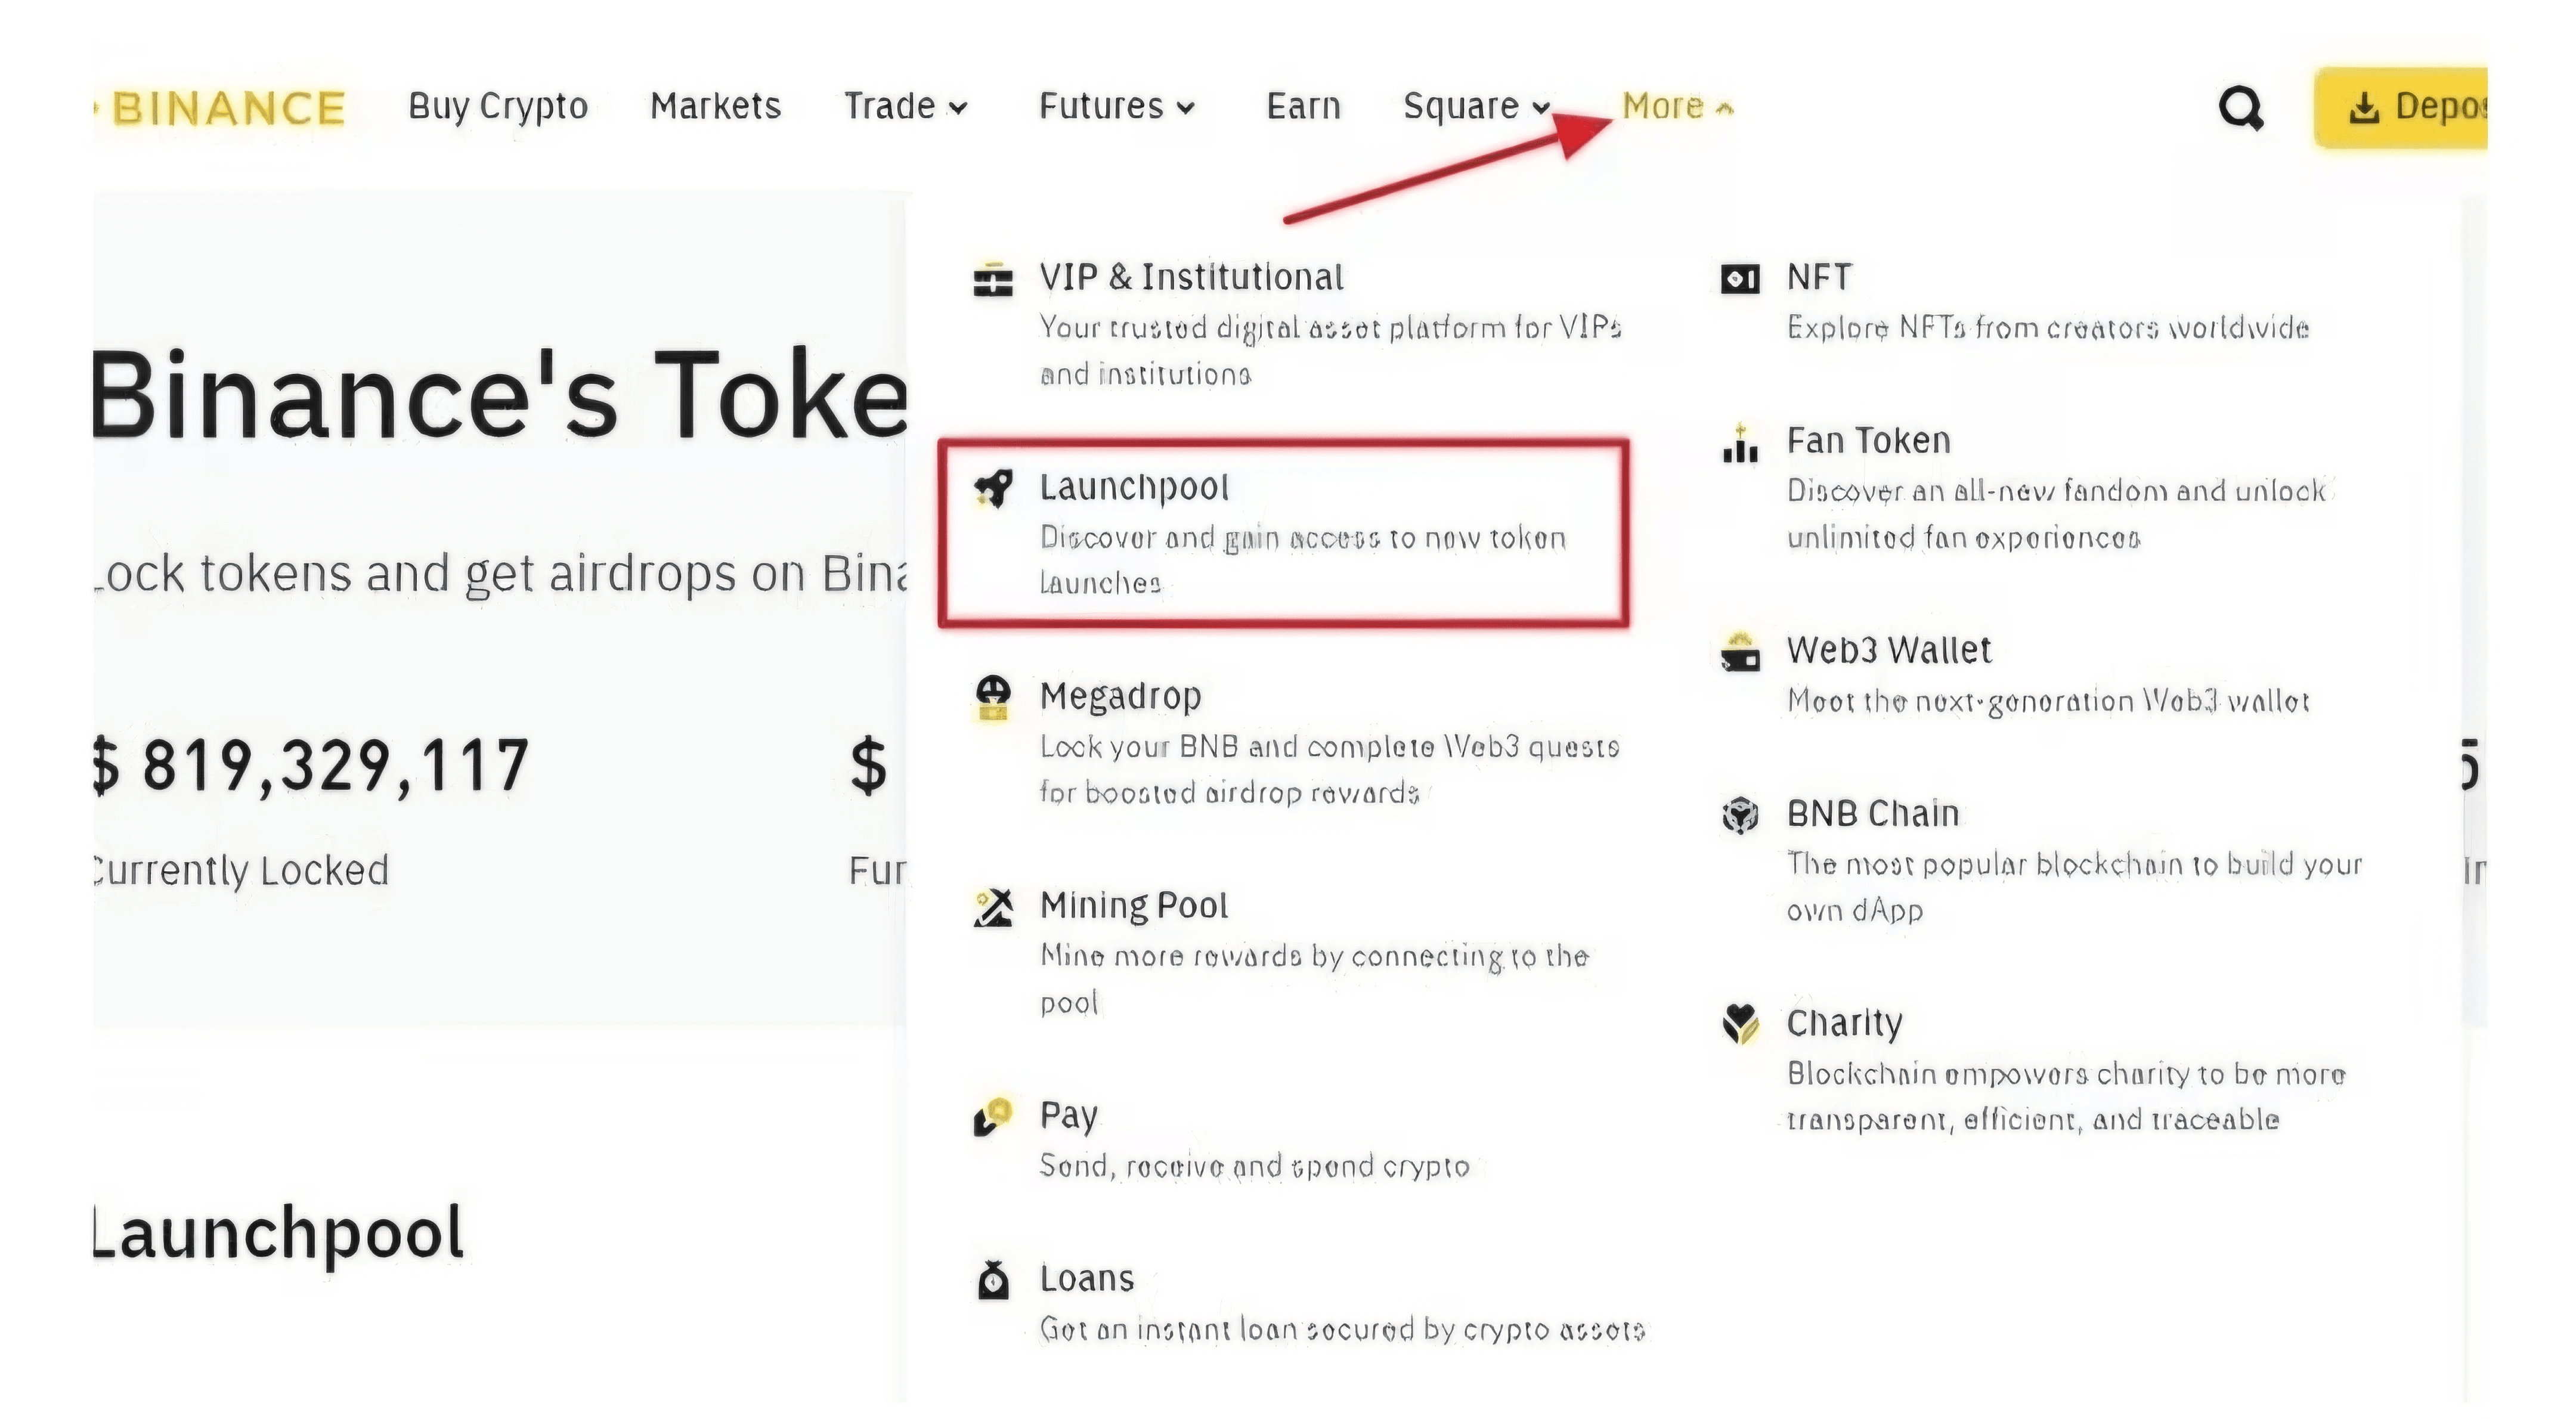This screenshot has height=1419, width=2576.
Task: Click the Megadrop parachute icon
Action: pyautogui.click(x=993, y=698)
